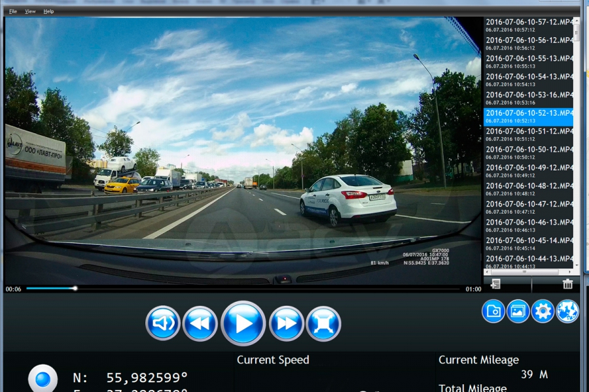Click the dashcam video preview area
The width and height of the screenshot is (589, 392).
pyautogui.click(x=243, y=150)
